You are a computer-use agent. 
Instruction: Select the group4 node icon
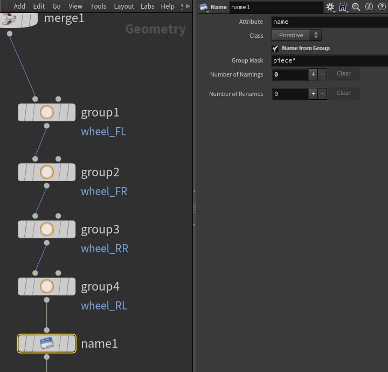click(x=47, y=286)
